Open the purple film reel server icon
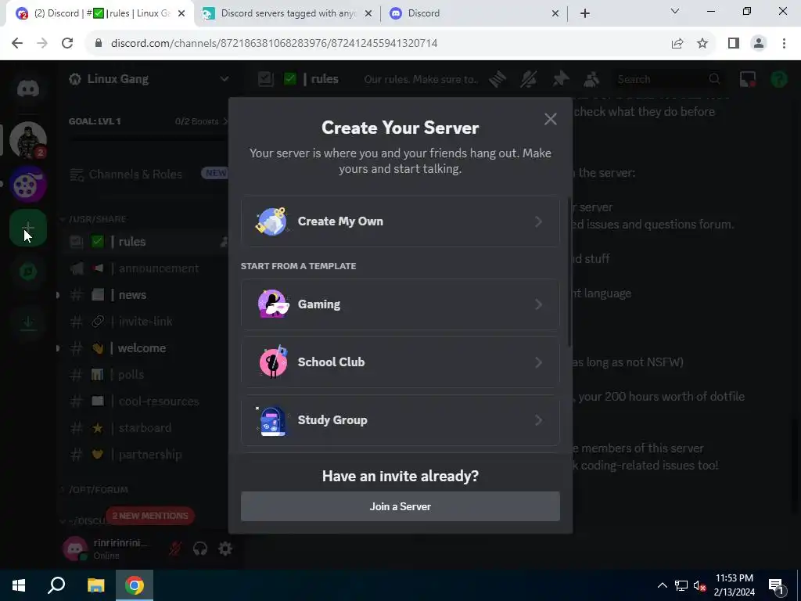801x601 pixels. [x=28, y=184]
